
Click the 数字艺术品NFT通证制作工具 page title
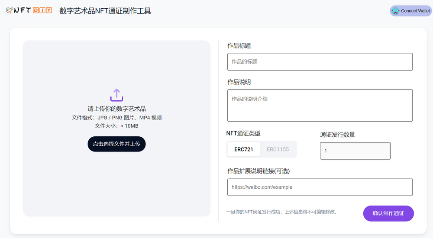105,11
